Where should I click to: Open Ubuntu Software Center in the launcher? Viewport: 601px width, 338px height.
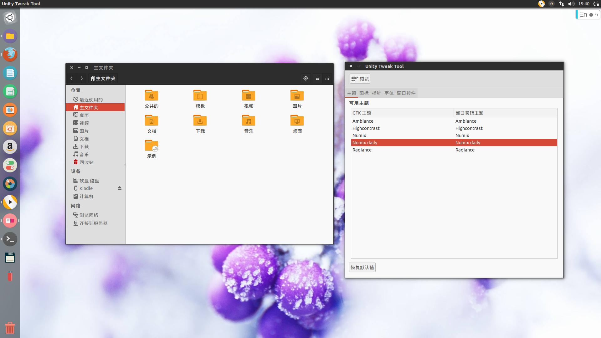[10, 128]
